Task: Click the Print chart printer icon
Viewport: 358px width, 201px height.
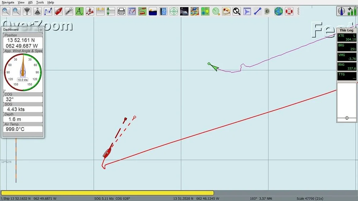Action: (121, 11)
